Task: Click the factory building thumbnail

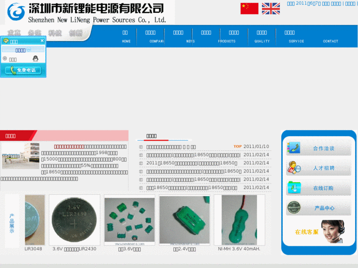Action: pos(21,156)
